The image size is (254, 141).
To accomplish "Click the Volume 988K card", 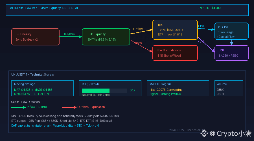I will [229, 88].
